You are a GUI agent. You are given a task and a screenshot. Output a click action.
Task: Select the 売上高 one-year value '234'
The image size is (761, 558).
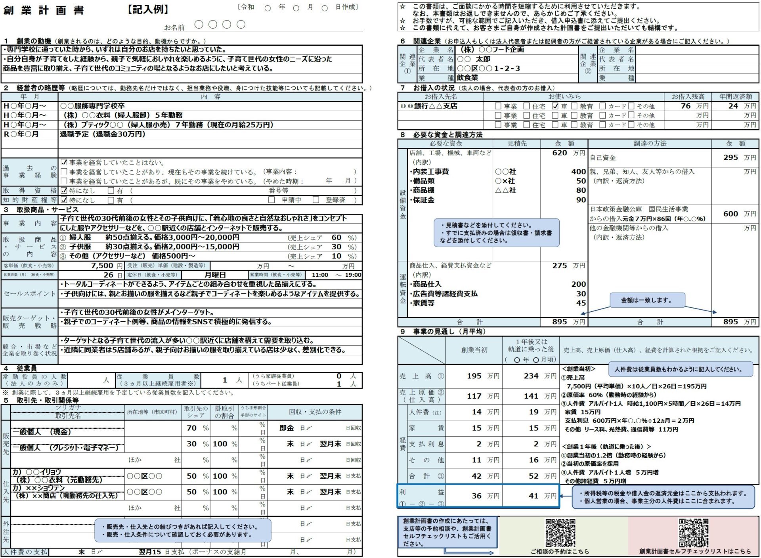531,376
